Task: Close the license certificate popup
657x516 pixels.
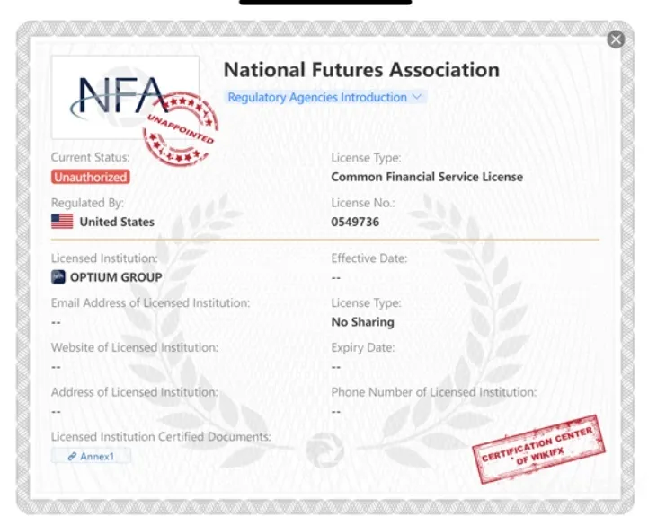Action: (x=616, y=39)
